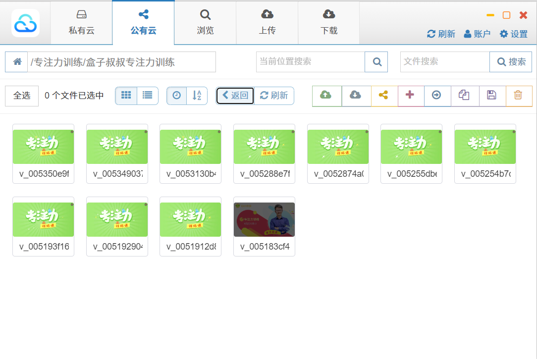Sort files by time clock icon
Image resolution: width=537 pixels, height=359 pixels.
click(177, 96)
